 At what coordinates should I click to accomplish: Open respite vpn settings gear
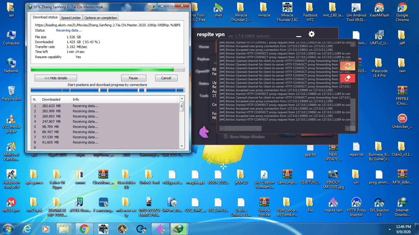[312, 34]
